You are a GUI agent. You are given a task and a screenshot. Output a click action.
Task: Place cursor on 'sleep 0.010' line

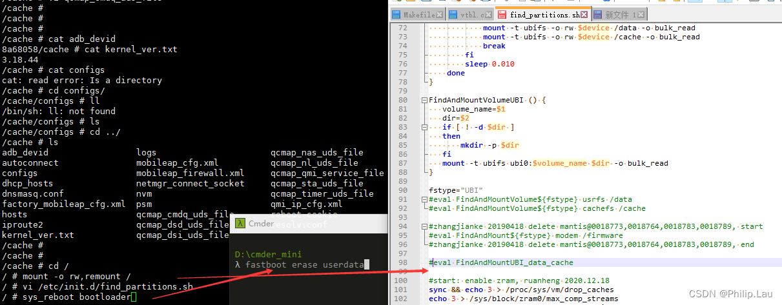489,64
